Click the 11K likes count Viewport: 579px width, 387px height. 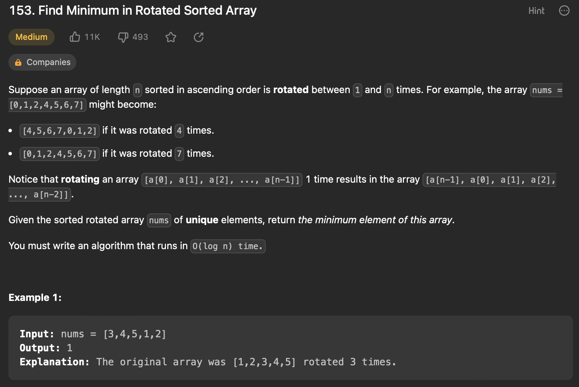coord(92,37)
